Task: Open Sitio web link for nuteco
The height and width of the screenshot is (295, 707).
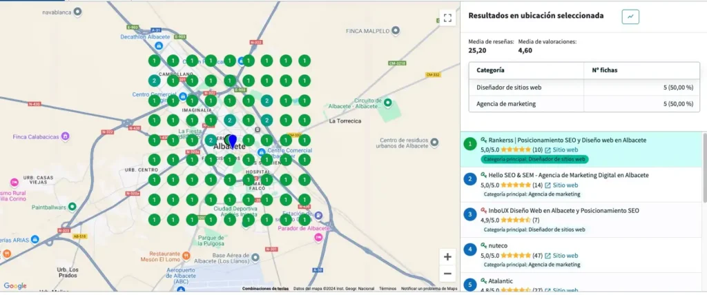Action: click(x=561, y=255)
